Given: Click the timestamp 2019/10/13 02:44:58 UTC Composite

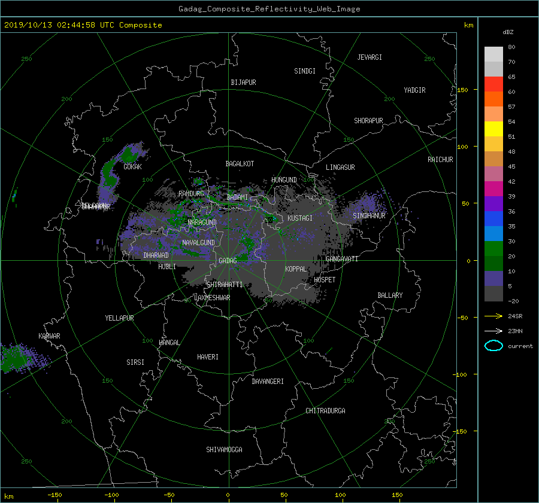Looking at the screenshot, I should tap(83, 25).
